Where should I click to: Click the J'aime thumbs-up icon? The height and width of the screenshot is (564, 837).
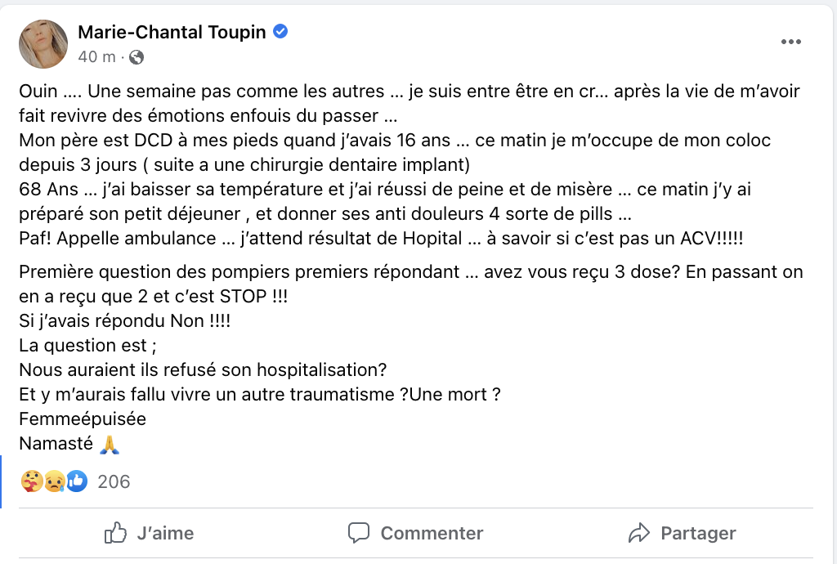(115, 532)
